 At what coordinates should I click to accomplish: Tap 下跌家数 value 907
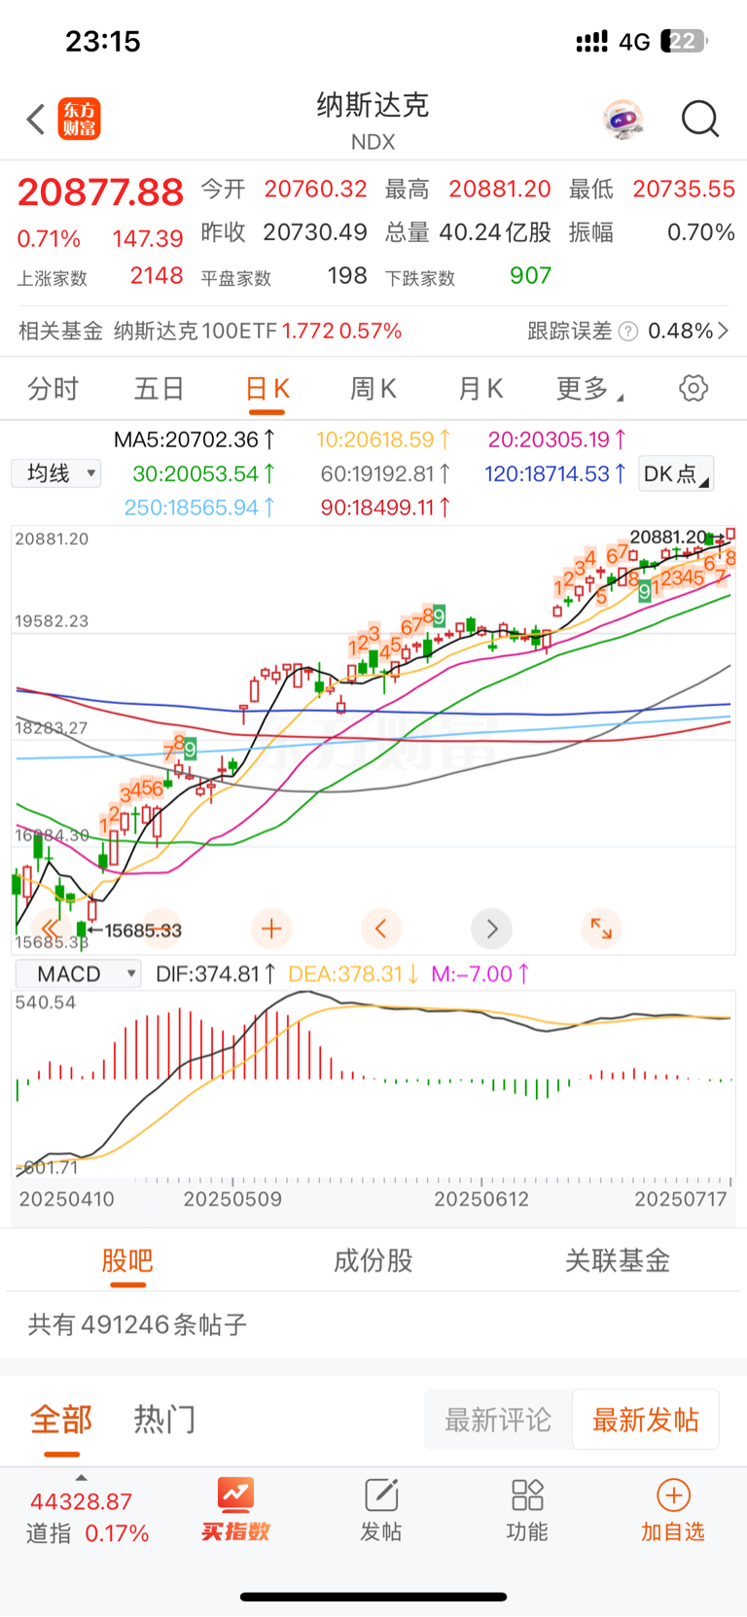tap(530, 276)
